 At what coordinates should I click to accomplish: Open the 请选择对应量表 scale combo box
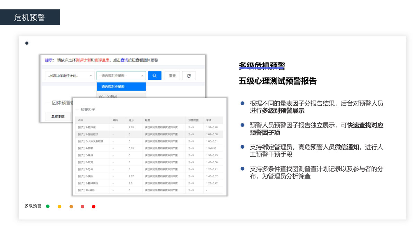pyautogui.click(x=121, y=76)
